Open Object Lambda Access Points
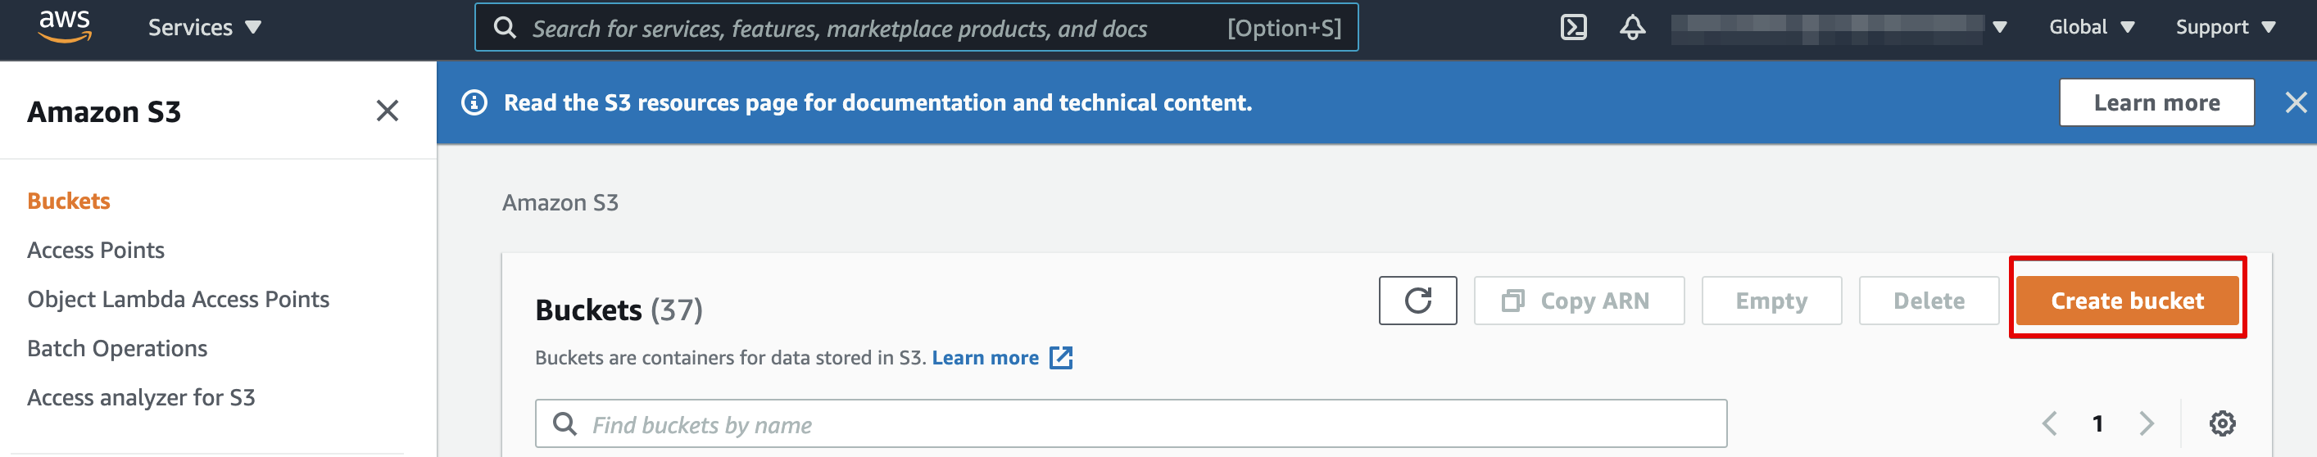Image resolution: width=2317 pixels, height=457 pixels. (178, 299)
